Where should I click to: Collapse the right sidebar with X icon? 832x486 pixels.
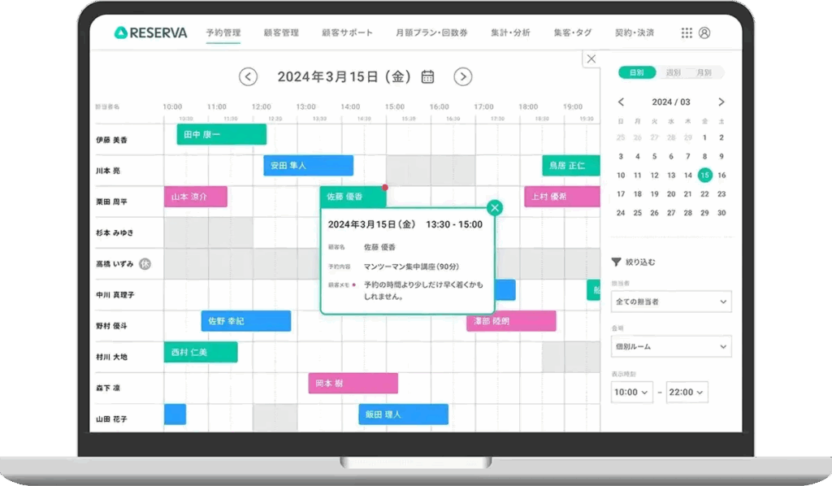pyautogui.click(x=591, y=59)
